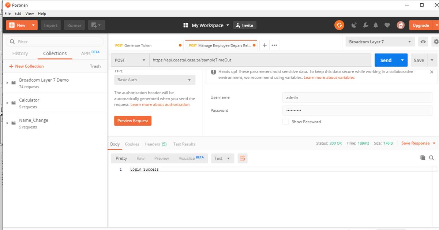Open the environment quick look eye icon
439x230 pixels.
[x=423, y=41]
